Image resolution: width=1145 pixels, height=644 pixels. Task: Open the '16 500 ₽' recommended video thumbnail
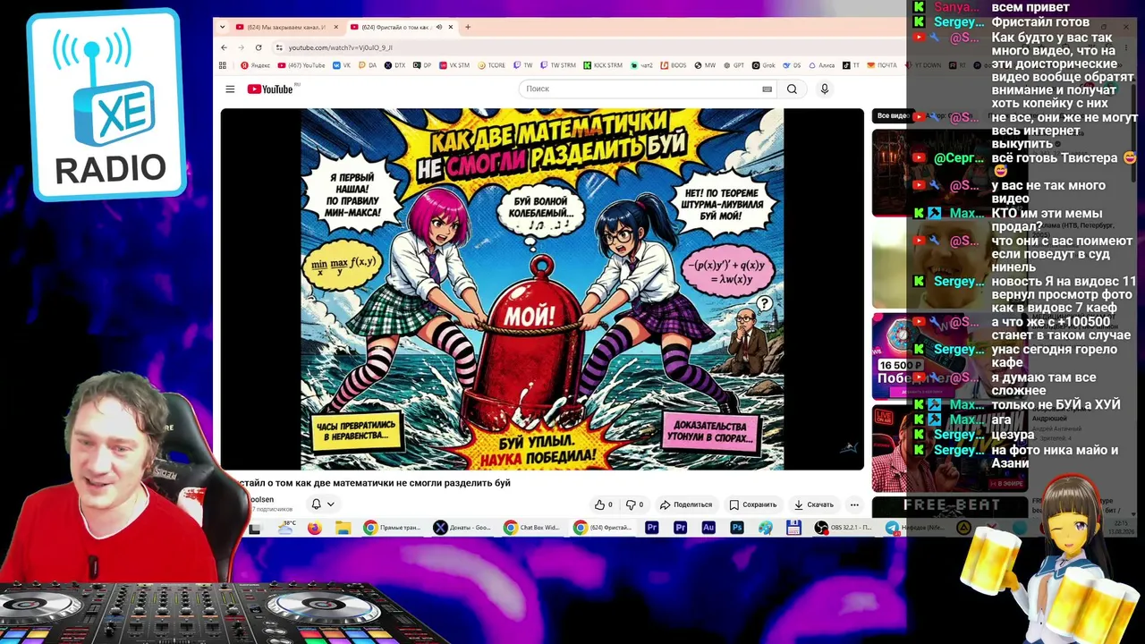point(951,356)
